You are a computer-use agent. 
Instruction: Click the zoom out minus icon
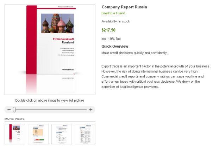tap(9, 110)
